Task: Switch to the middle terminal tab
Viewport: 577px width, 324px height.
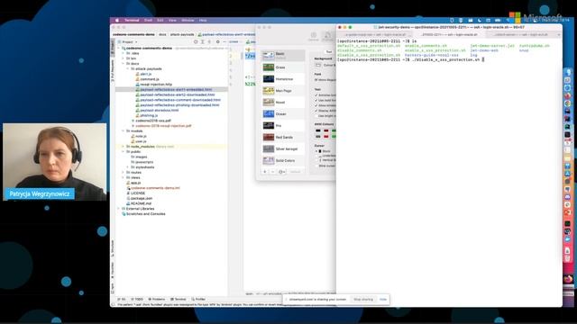Action: click(x=450, y=34)
